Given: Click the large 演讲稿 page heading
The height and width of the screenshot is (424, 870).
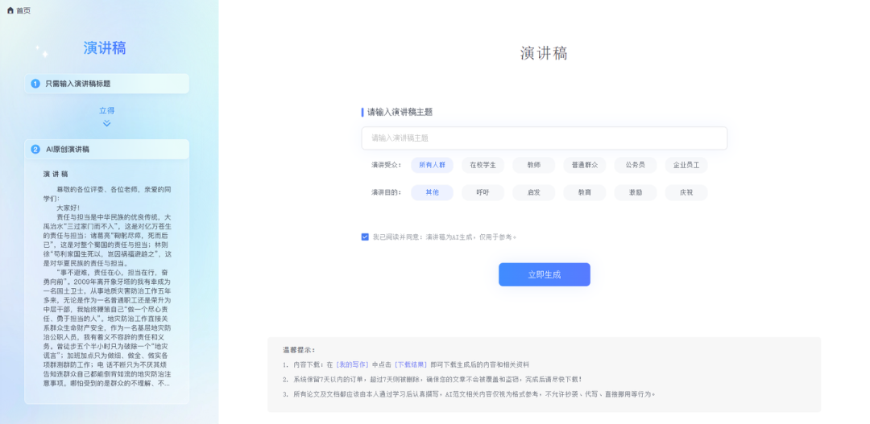Looking at the screenshot, I should (x=544, y=53).
